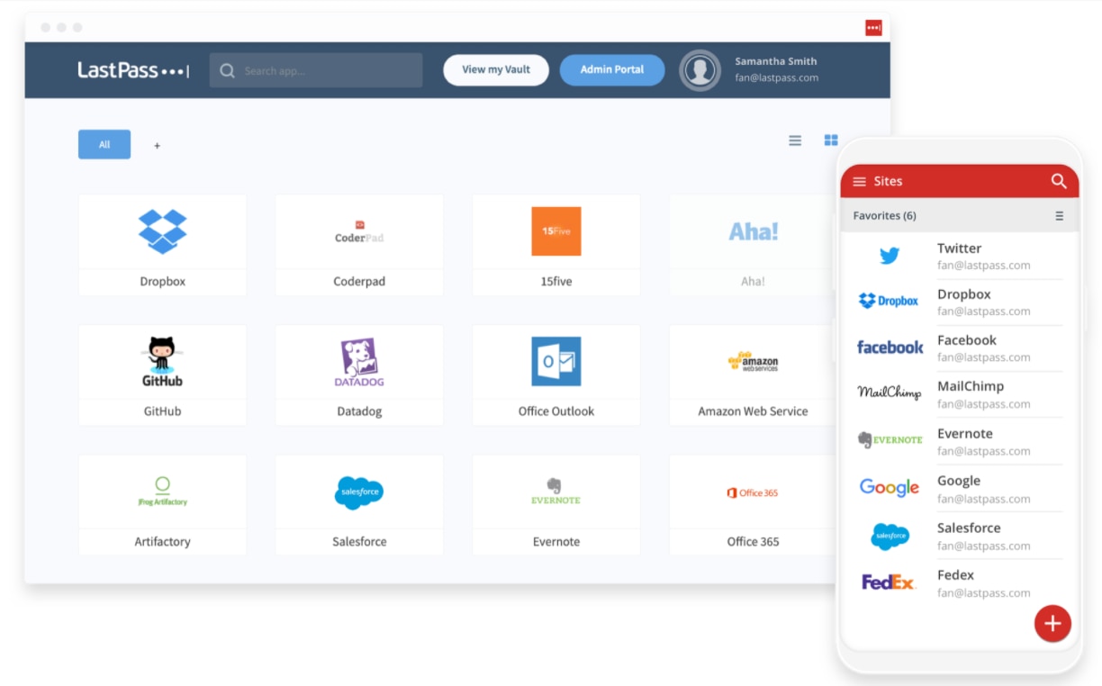The width and height of the screenshot is (1102, 686).
Task: Tap the red plus add button
Action: tap(1052, 623)
